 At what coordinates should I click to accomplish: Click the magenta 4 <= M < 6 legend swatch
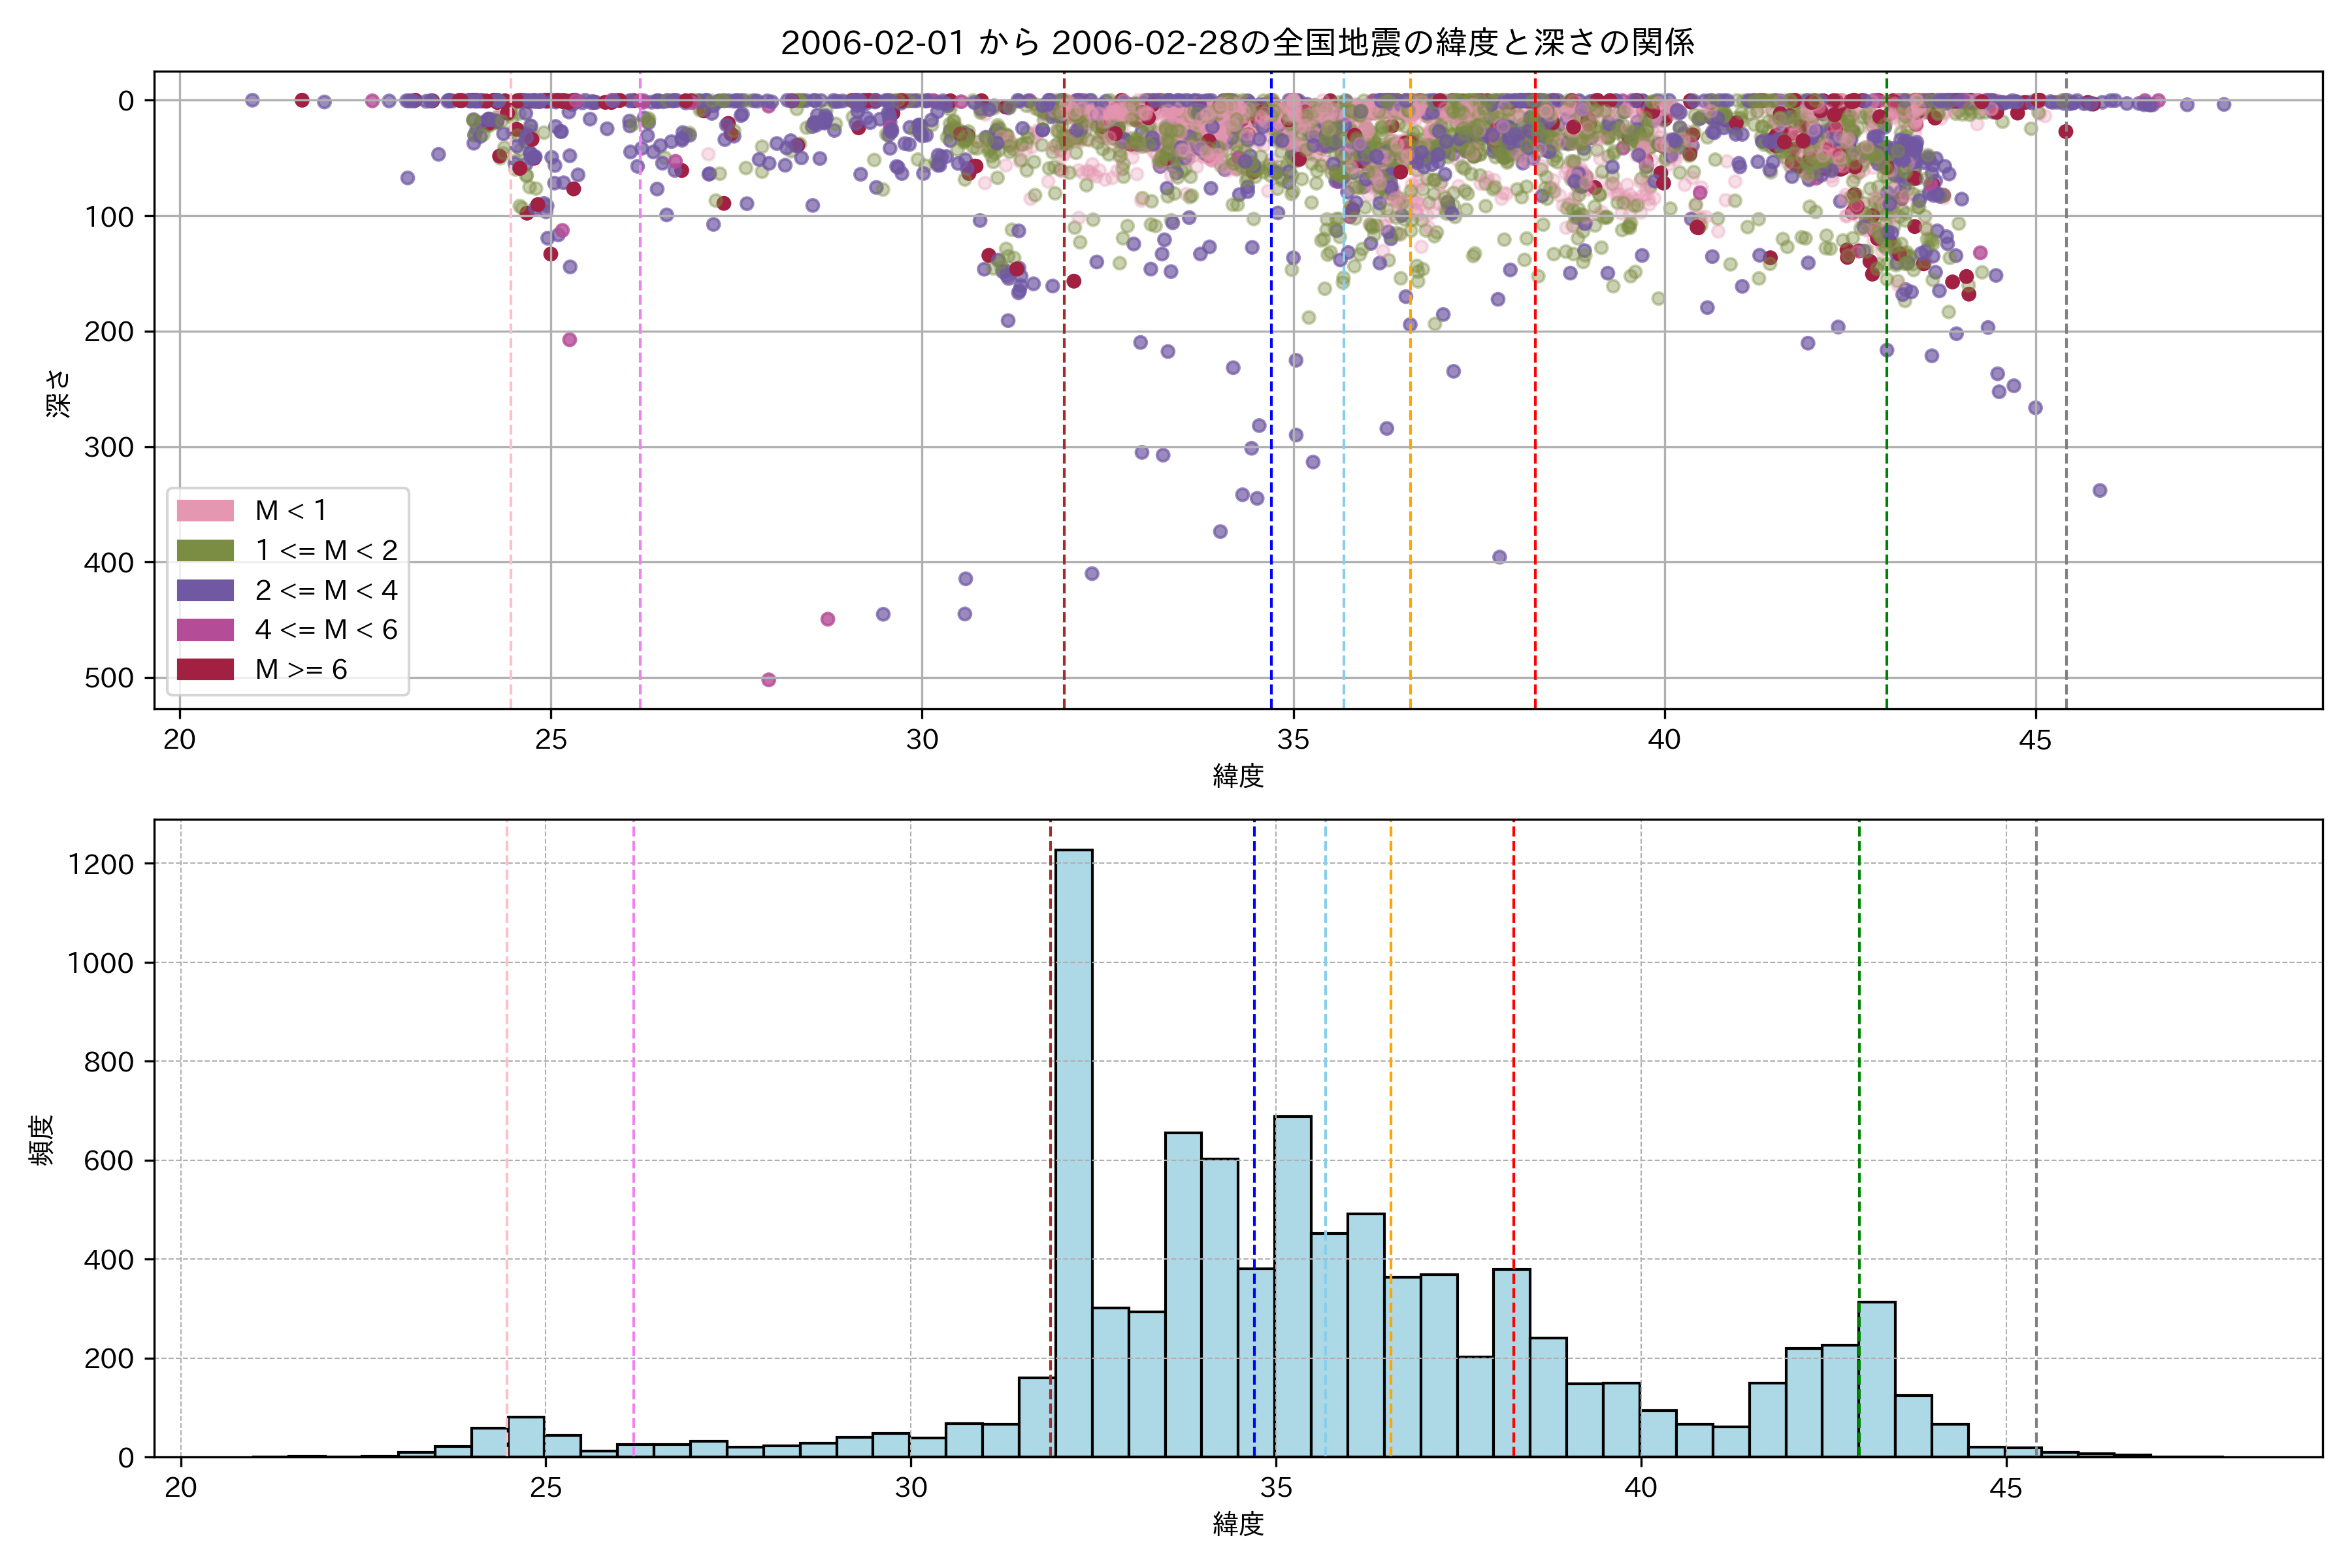(x=205, y=629)
